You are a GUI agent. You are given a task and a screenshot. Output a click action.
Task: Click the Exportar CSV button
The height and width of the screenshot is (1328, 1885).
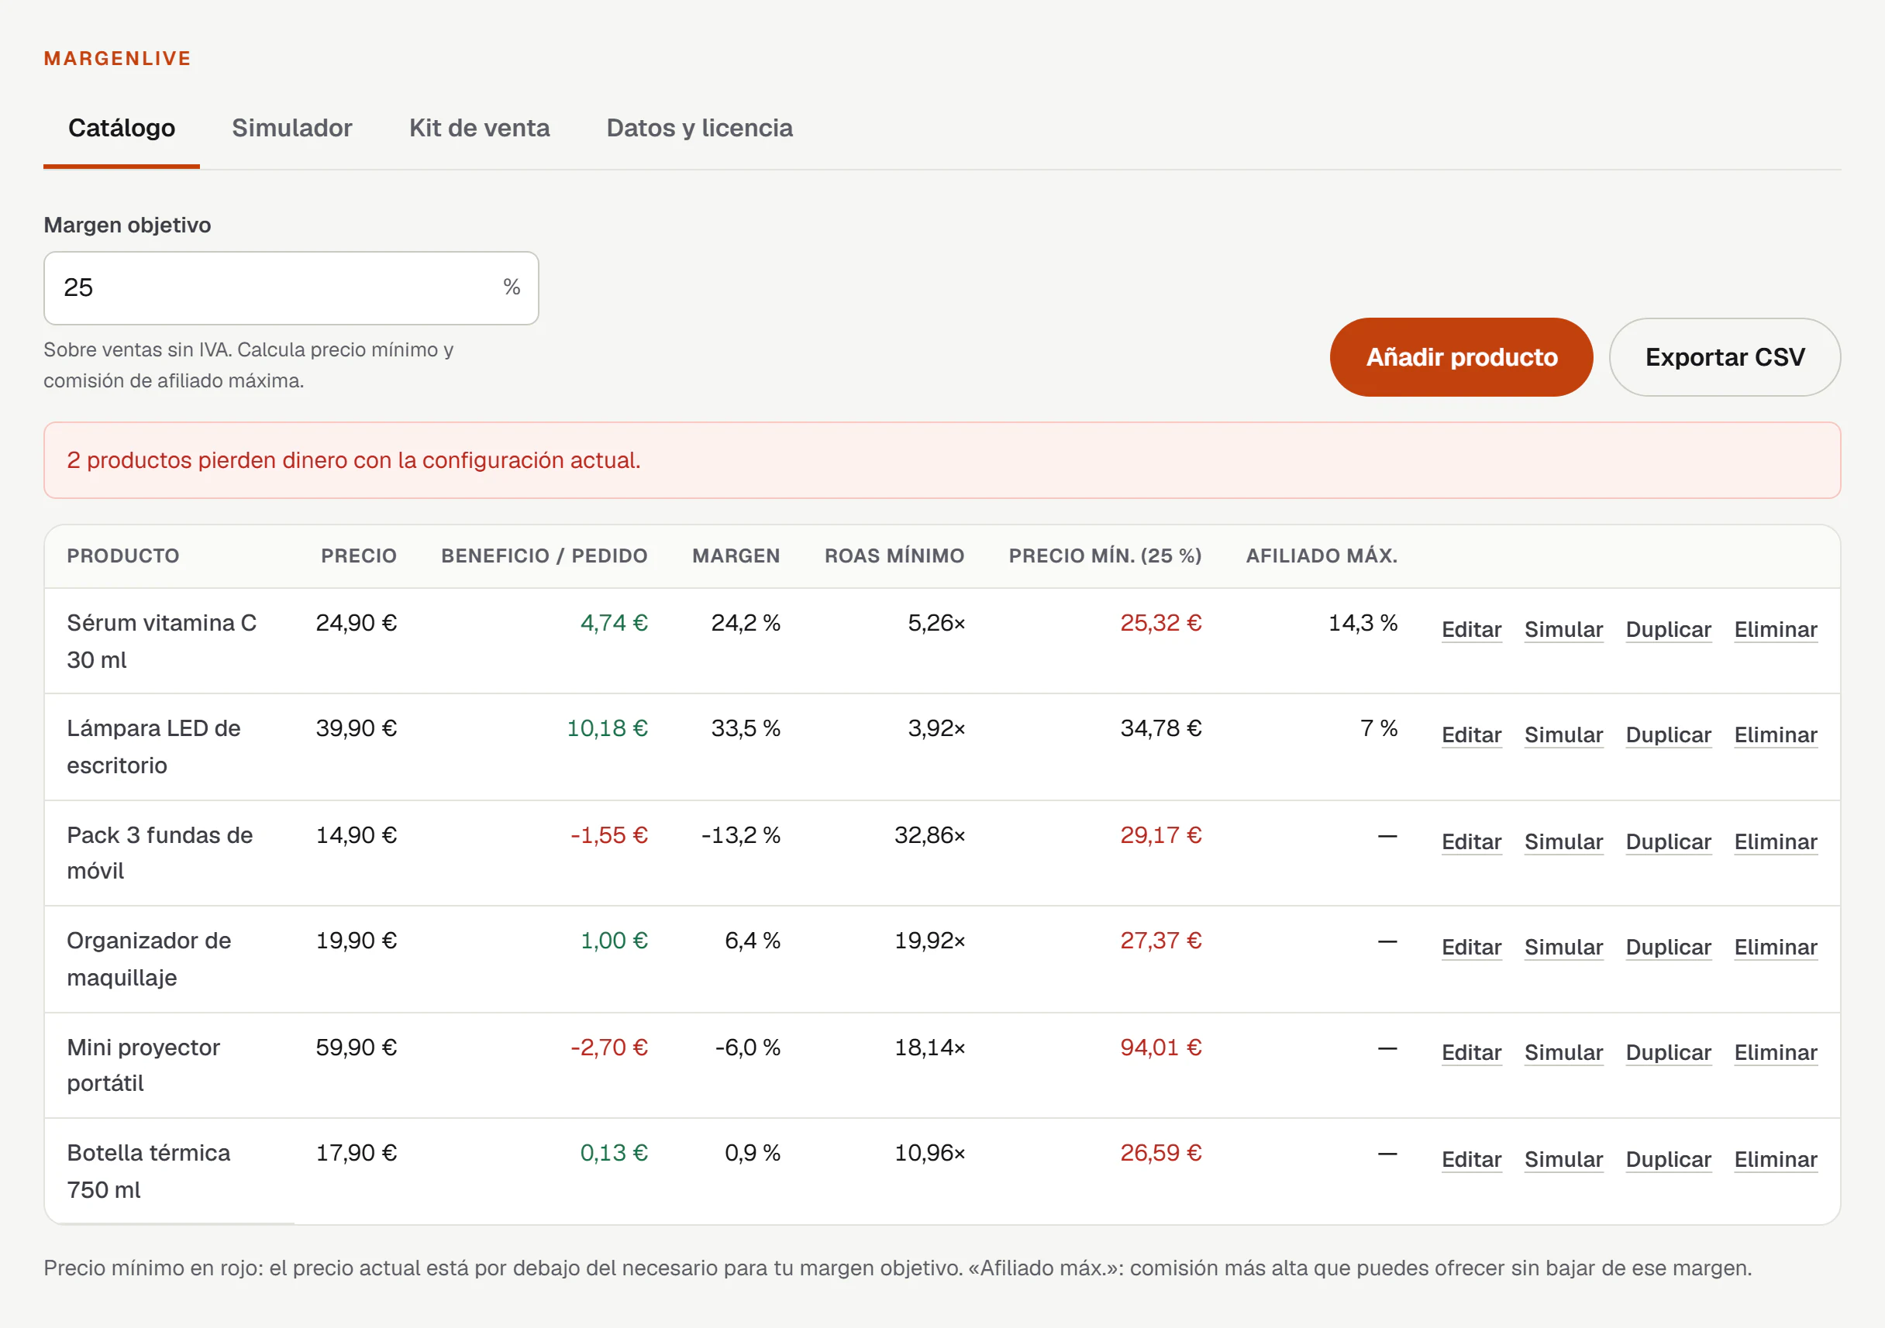coord(1725,357)
